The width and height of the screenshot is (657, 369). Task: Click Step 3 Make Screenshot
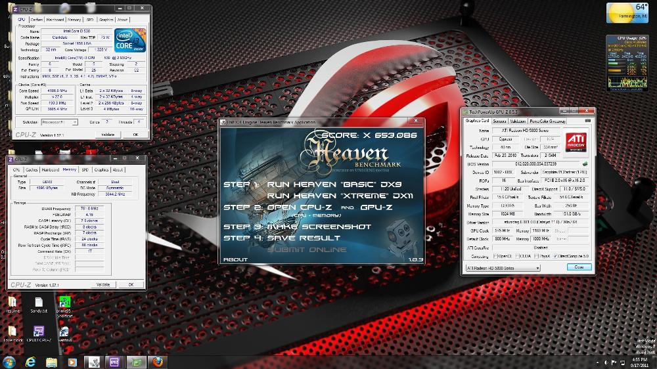[297, 227]
